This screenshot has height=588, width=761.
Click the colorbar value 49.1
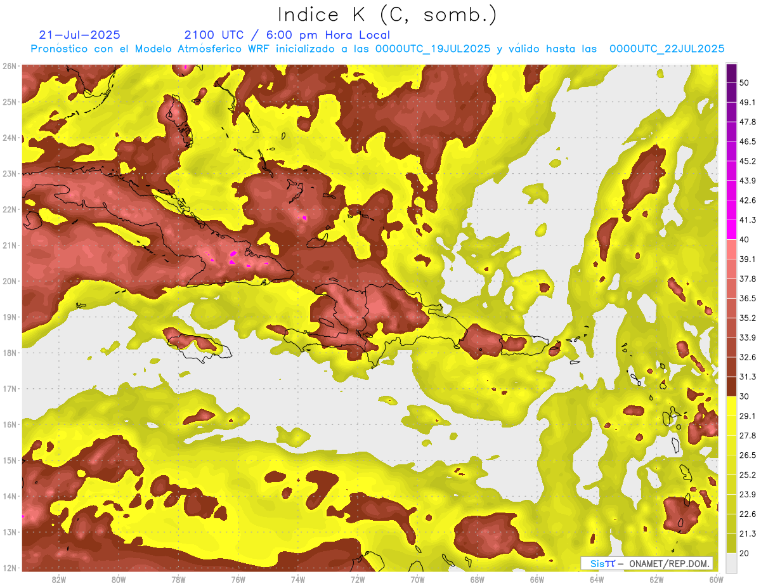point(748,102)
